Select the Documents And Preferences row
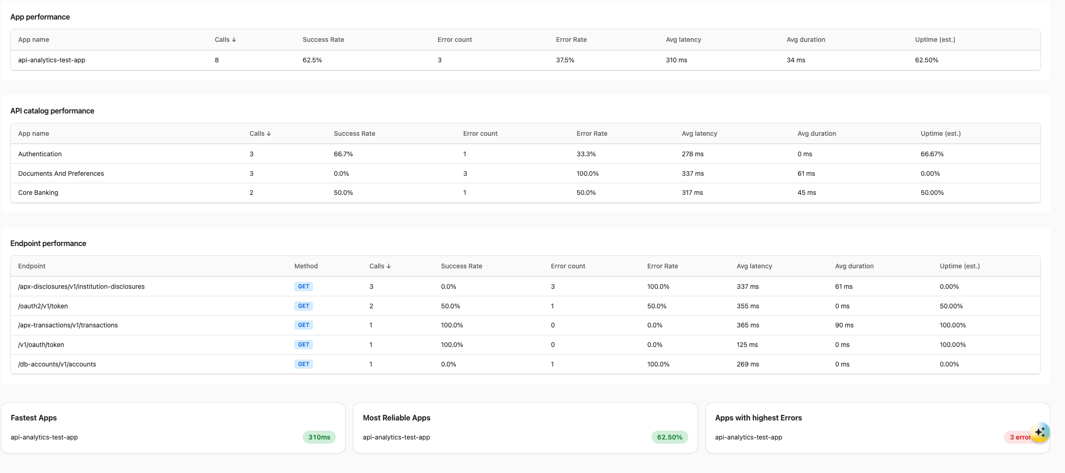The image size is (1065, 473). point(526,173)
